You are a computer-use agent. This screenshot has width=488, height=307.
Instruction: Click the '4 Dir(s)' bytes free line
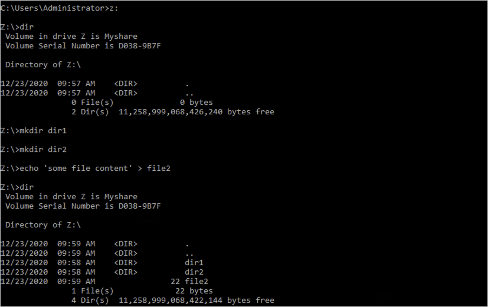173,301
